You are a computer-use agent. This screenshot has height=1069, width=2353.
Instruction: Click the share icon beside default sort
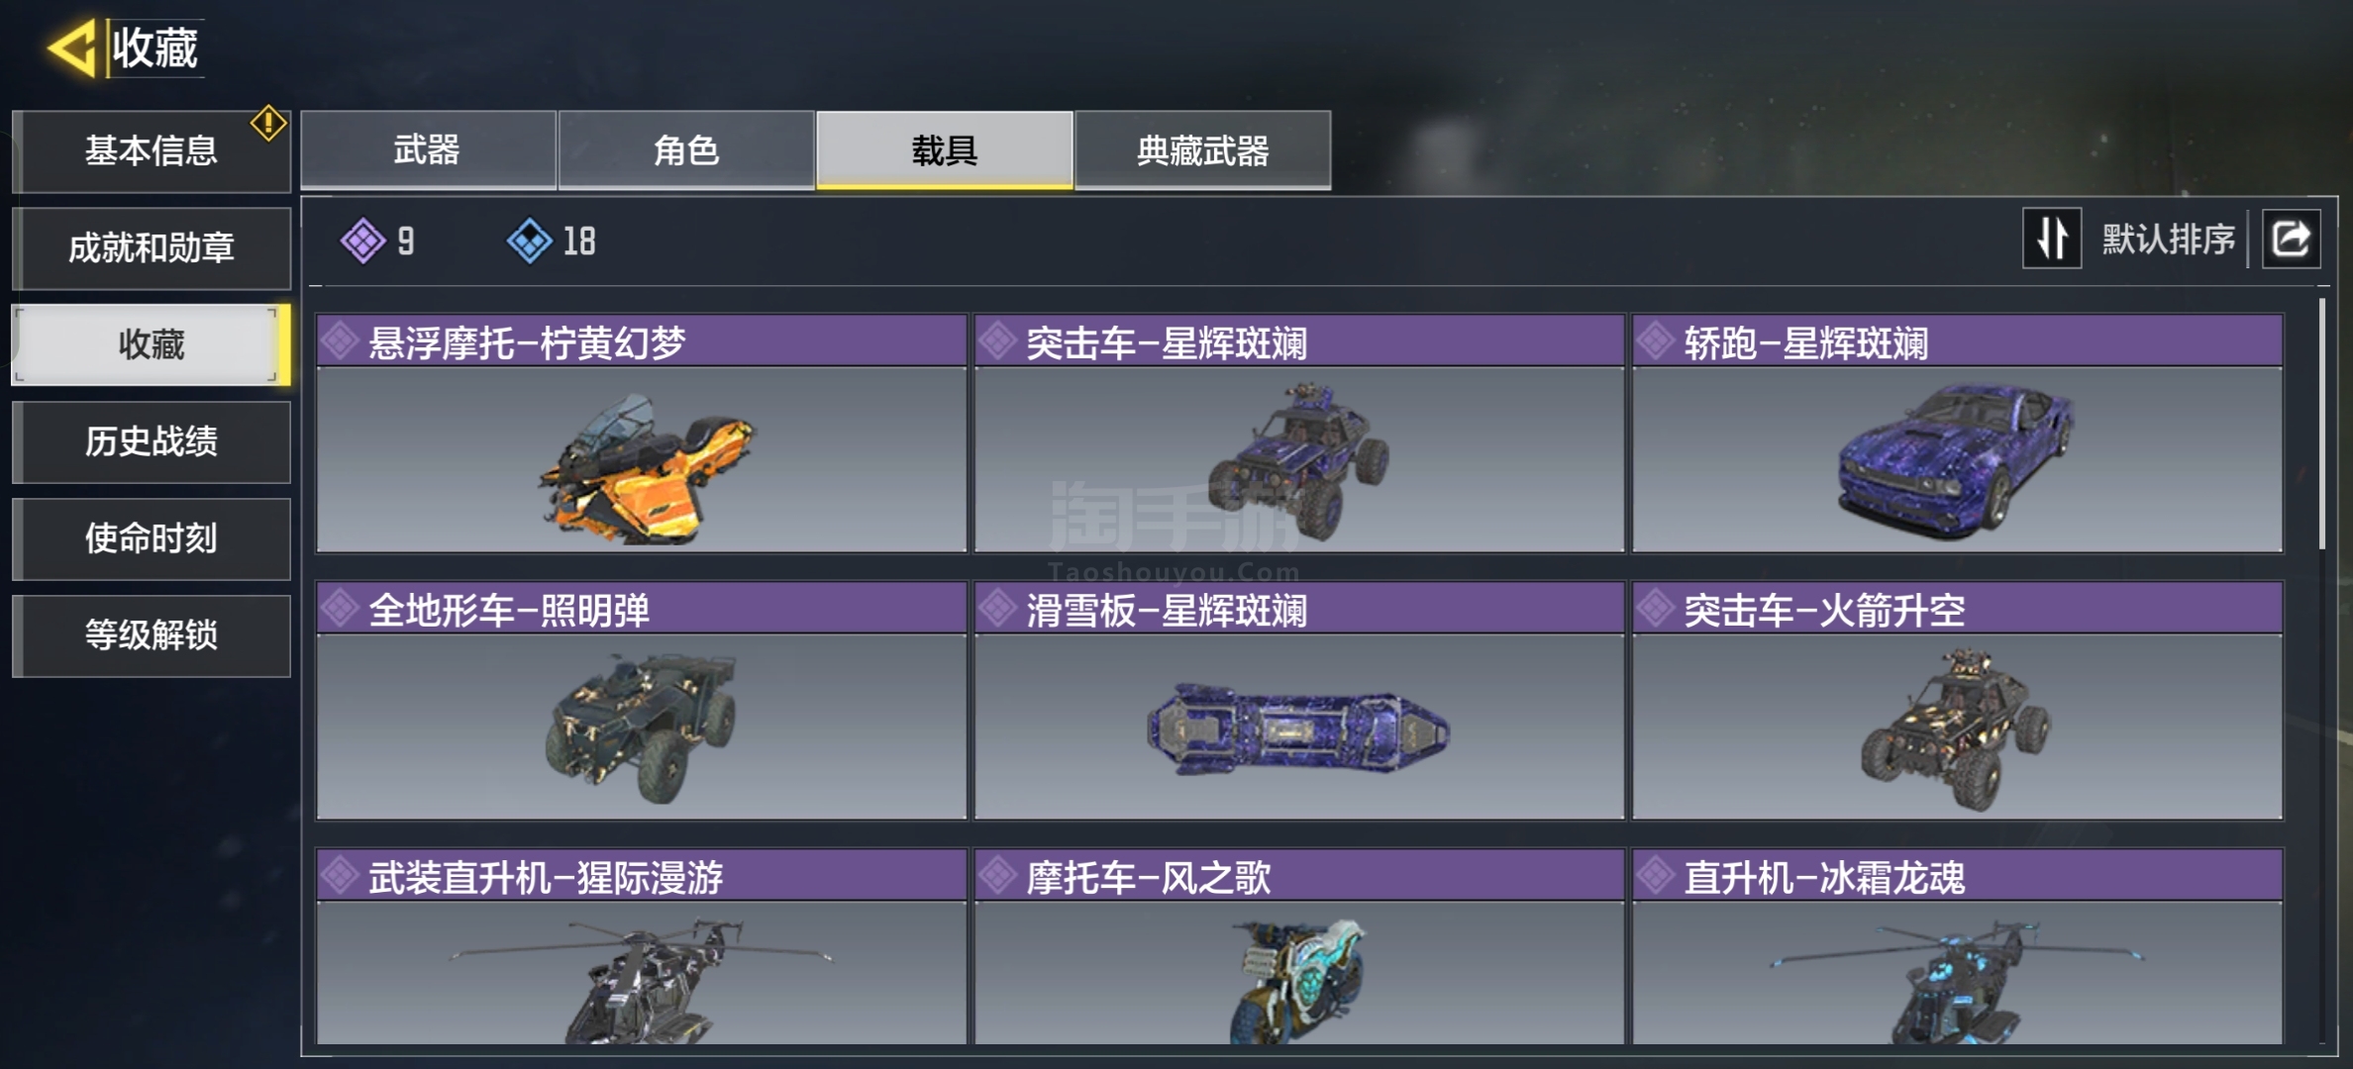click(2291, 239)
